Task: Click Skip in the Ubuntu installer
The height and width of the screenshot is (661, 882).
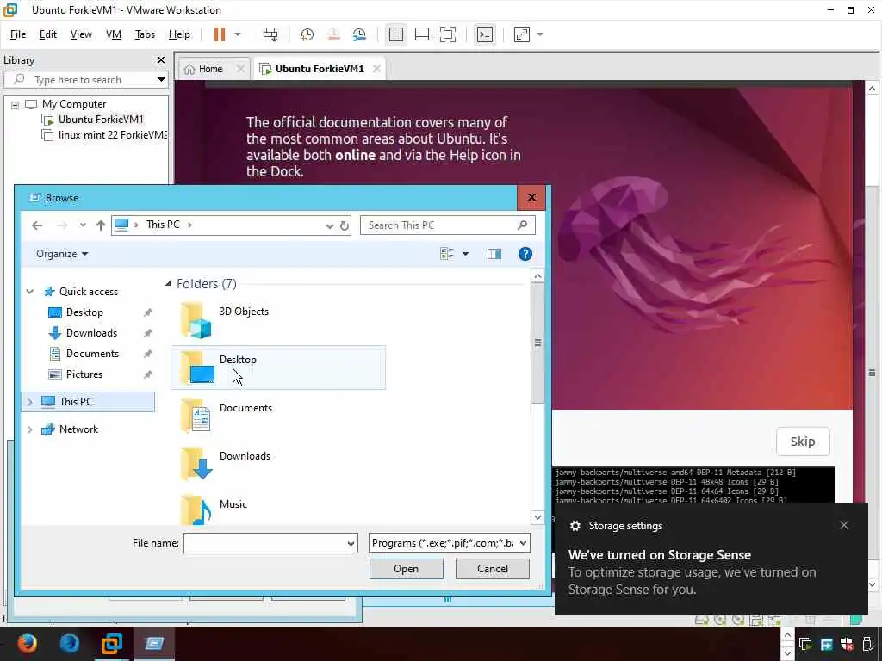Action: coord(803,442)
